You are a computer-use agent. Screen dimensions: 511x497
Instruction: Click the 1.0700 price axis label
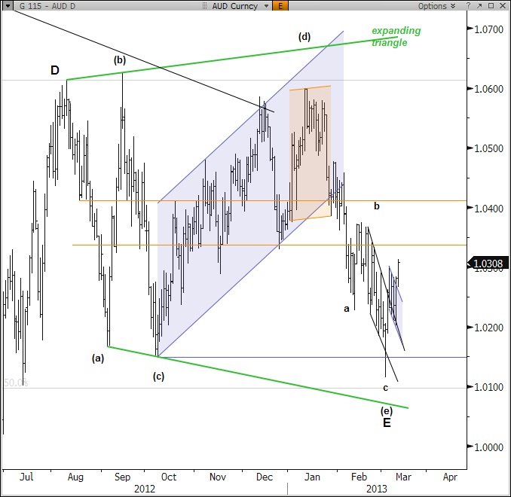488,29
